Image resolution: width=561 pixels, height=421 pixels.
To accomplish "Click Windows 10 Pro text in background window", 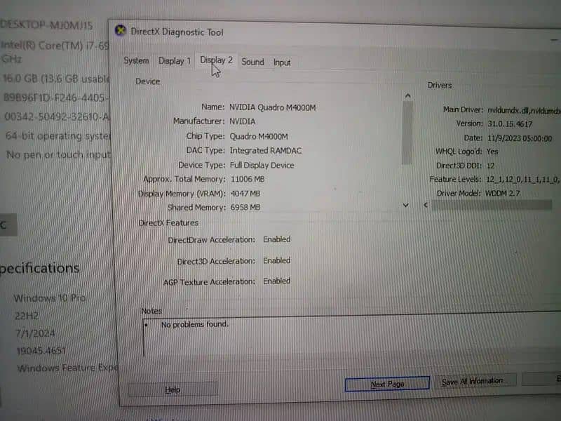I will point(49,298).
